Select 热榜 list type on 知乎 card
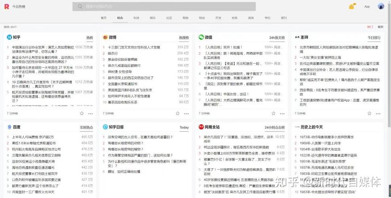391x198 pixels. click(x=90, y=38)
